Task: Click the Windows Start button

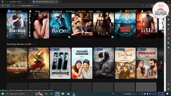Action: (x=3, y=94)
